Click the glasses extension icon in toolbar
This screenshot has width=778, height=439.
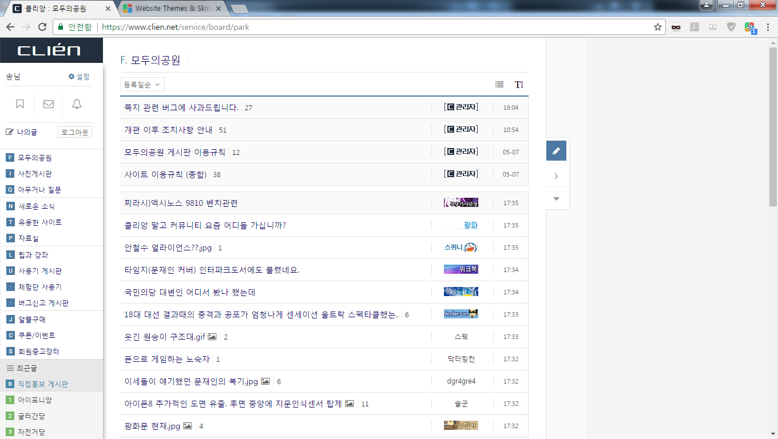pos(676,27)
